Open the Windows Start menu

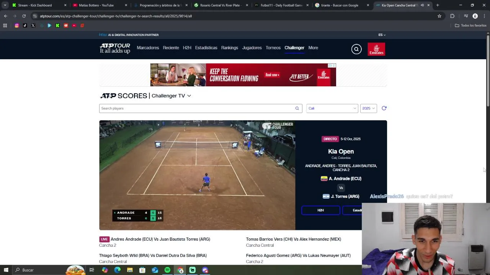click(6, 270)
